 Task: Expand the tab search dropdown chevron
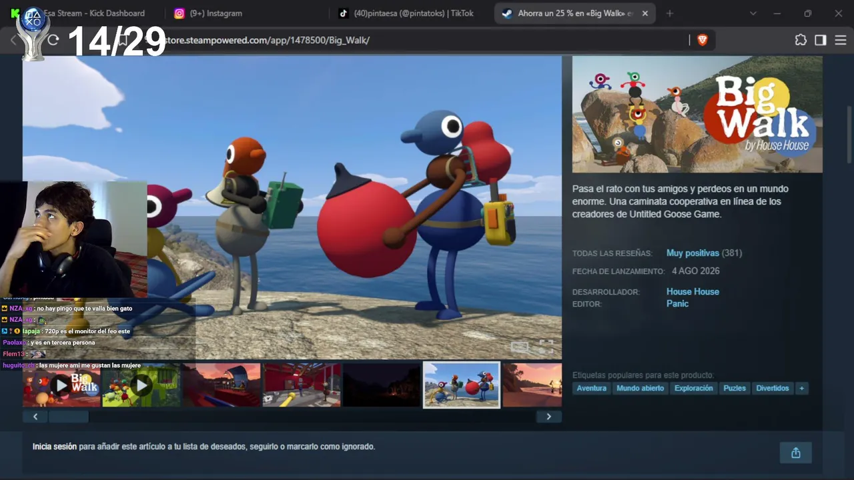pyautogui.click(x=753, y=13)
